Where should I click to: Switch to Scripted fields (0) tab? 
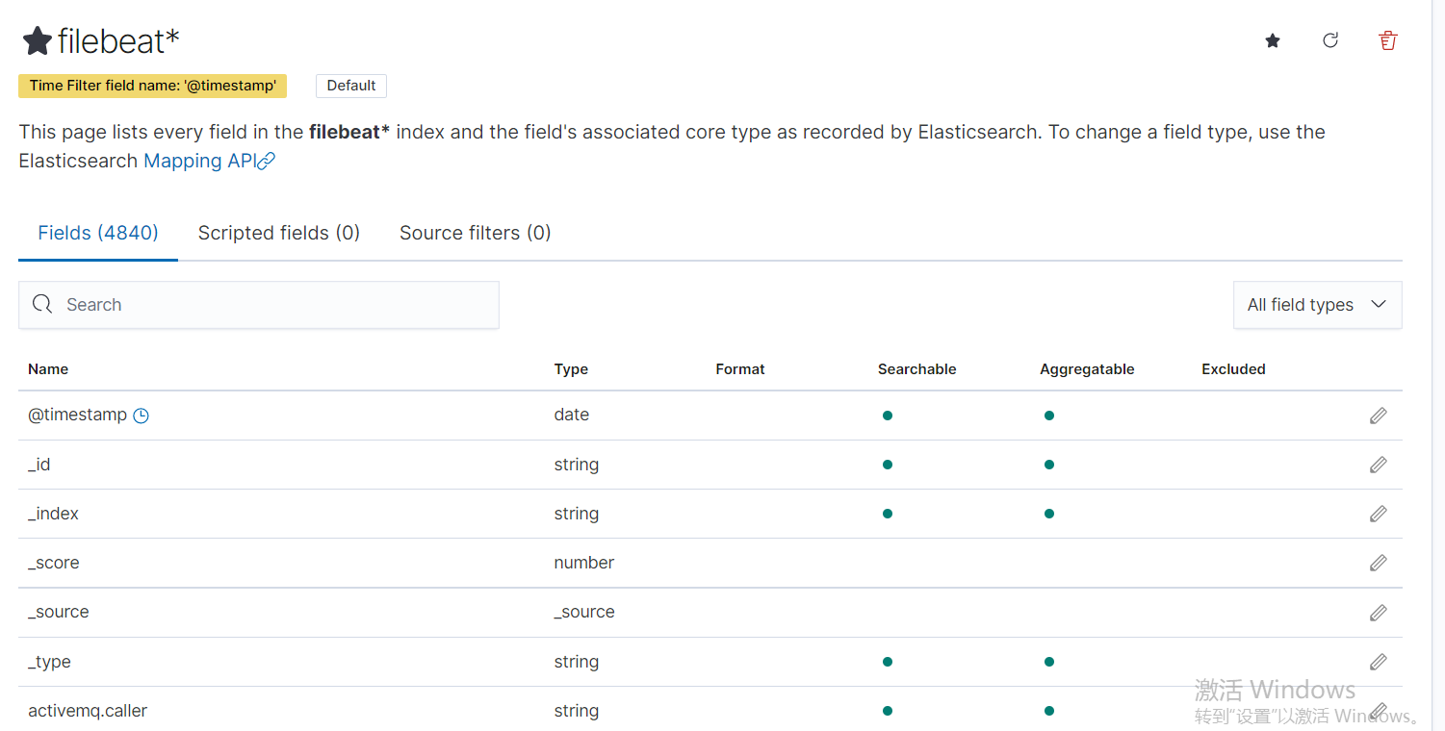pos(279,233)
